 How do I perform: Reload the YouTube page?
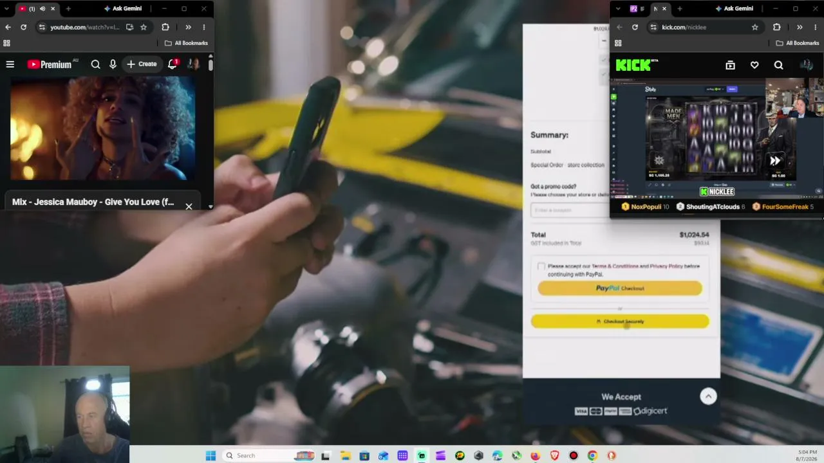pyautogui.click(x=23, y=27)
